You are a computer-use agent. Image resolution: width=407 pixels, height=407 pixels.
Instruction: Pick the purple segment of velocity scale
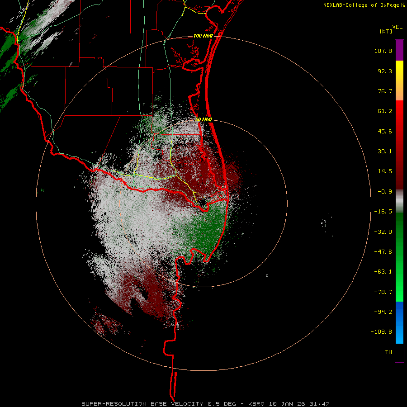399,50
